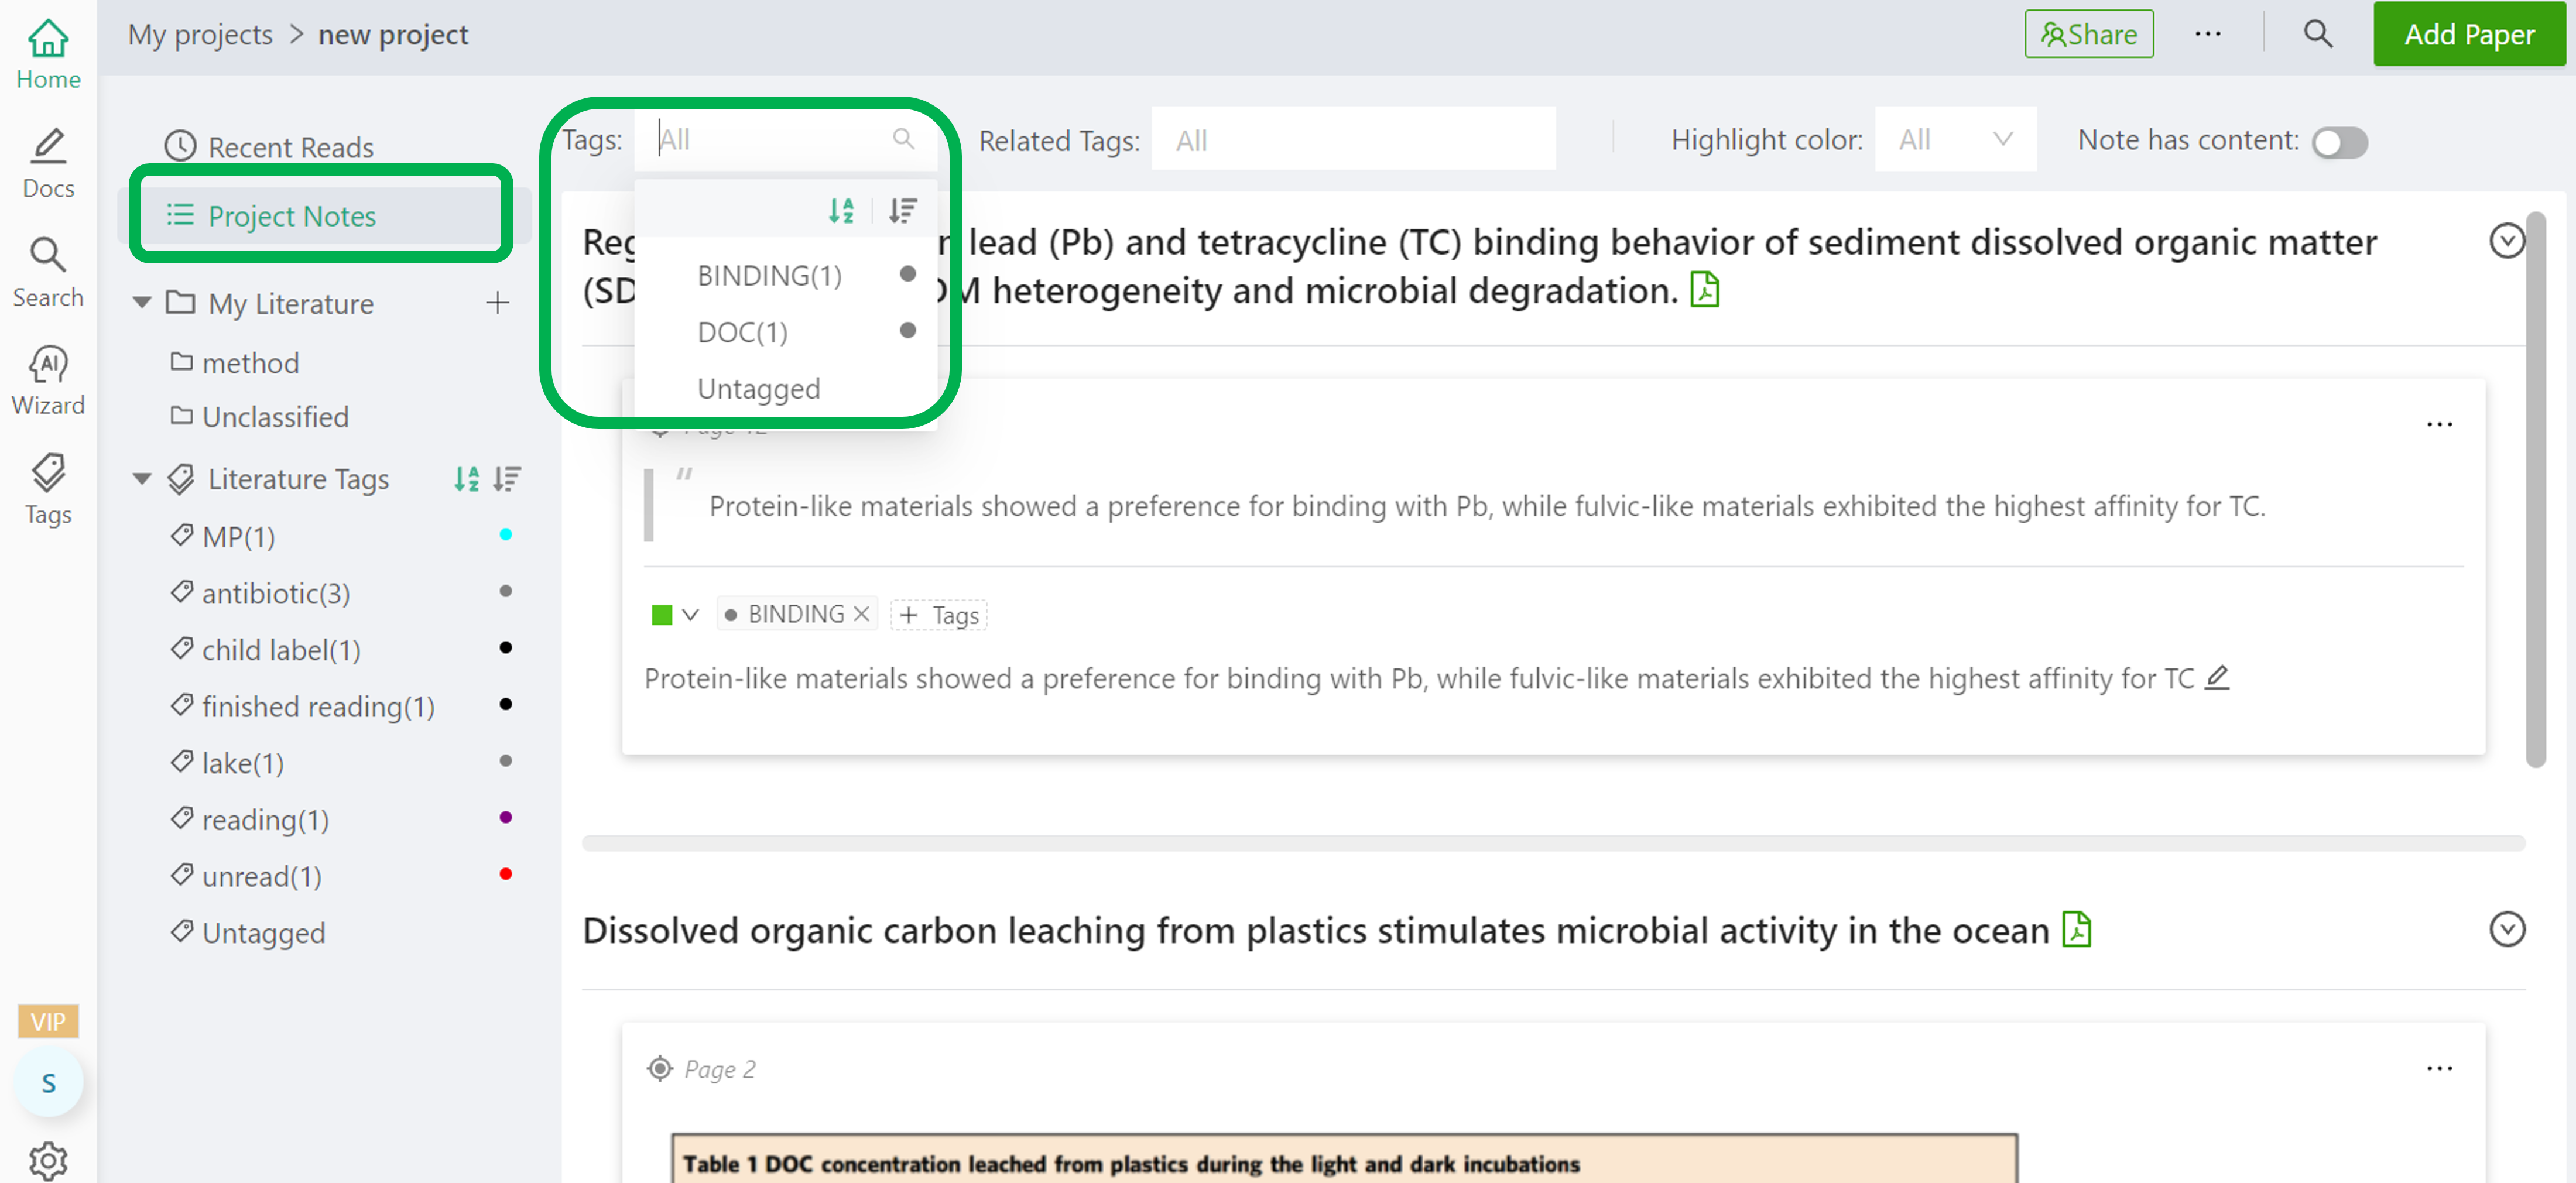Open Related Tags filter field

click(x=1353, y=139)
